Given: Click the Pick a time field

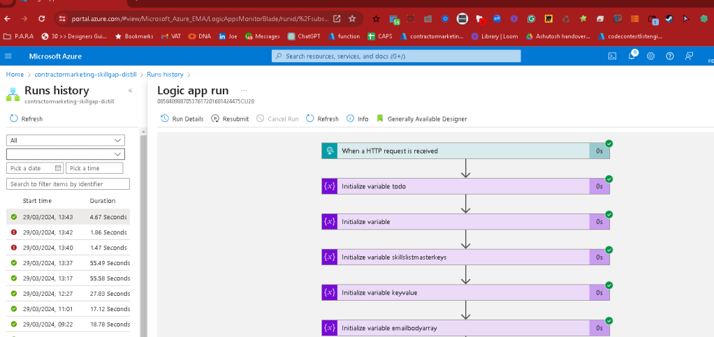Looking at the screenshot, I should (94, 168).
